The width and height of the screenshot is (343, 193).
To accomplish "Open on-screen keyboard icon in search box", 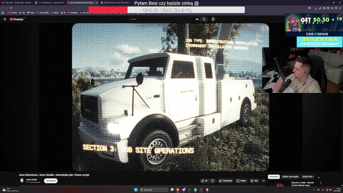I will click(x=197, y=19).
